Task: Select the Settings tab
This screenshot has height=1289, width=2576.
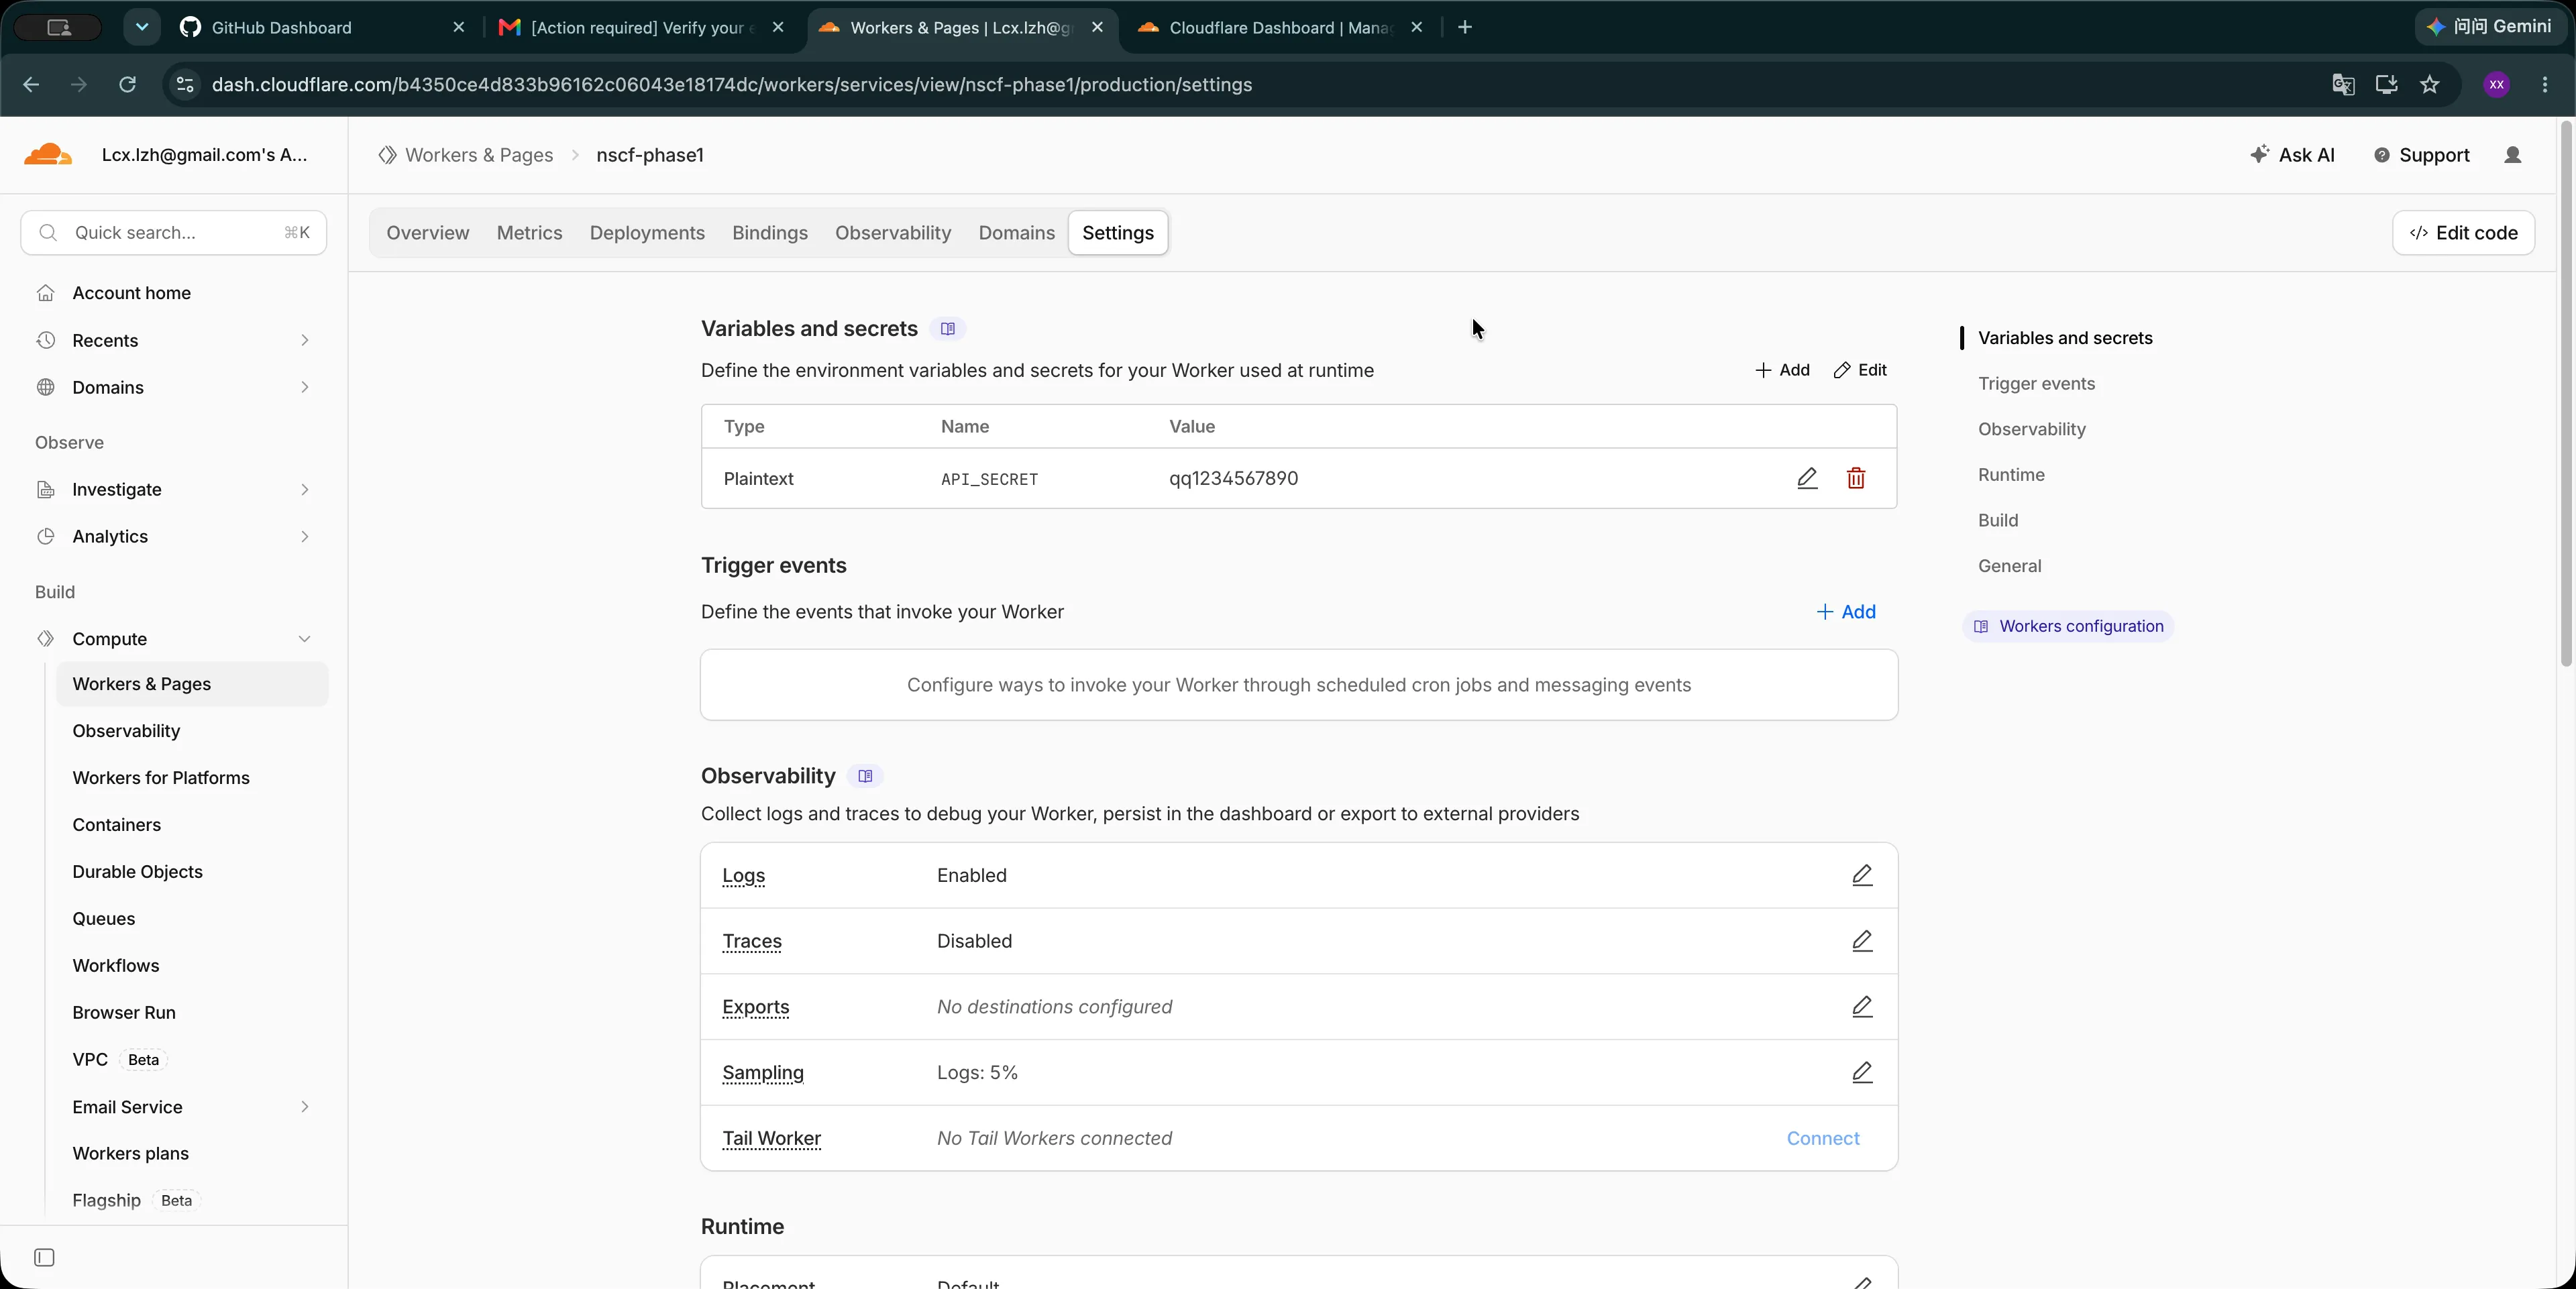Action: click(1118, 233)
